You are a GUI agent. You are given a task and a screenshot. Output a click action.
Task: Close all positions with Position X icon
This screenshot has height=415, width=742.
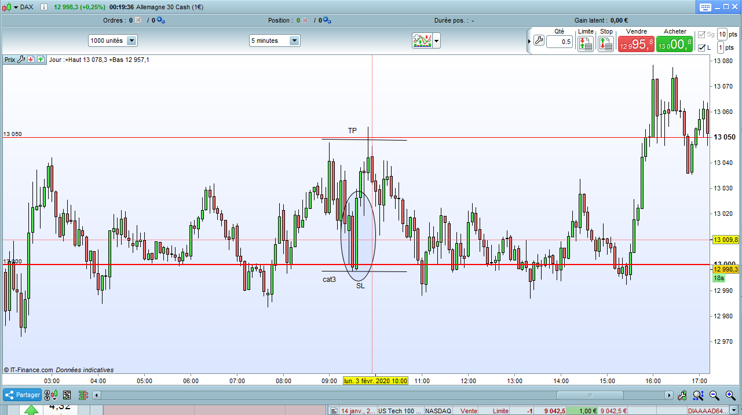click(305, 20)
